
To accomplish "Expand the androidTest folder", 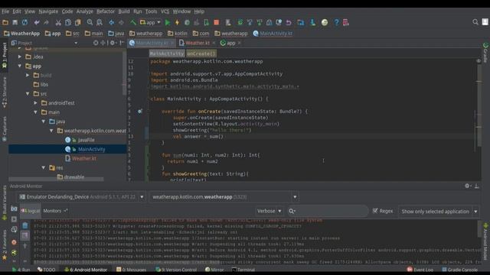I will point(36,103).
